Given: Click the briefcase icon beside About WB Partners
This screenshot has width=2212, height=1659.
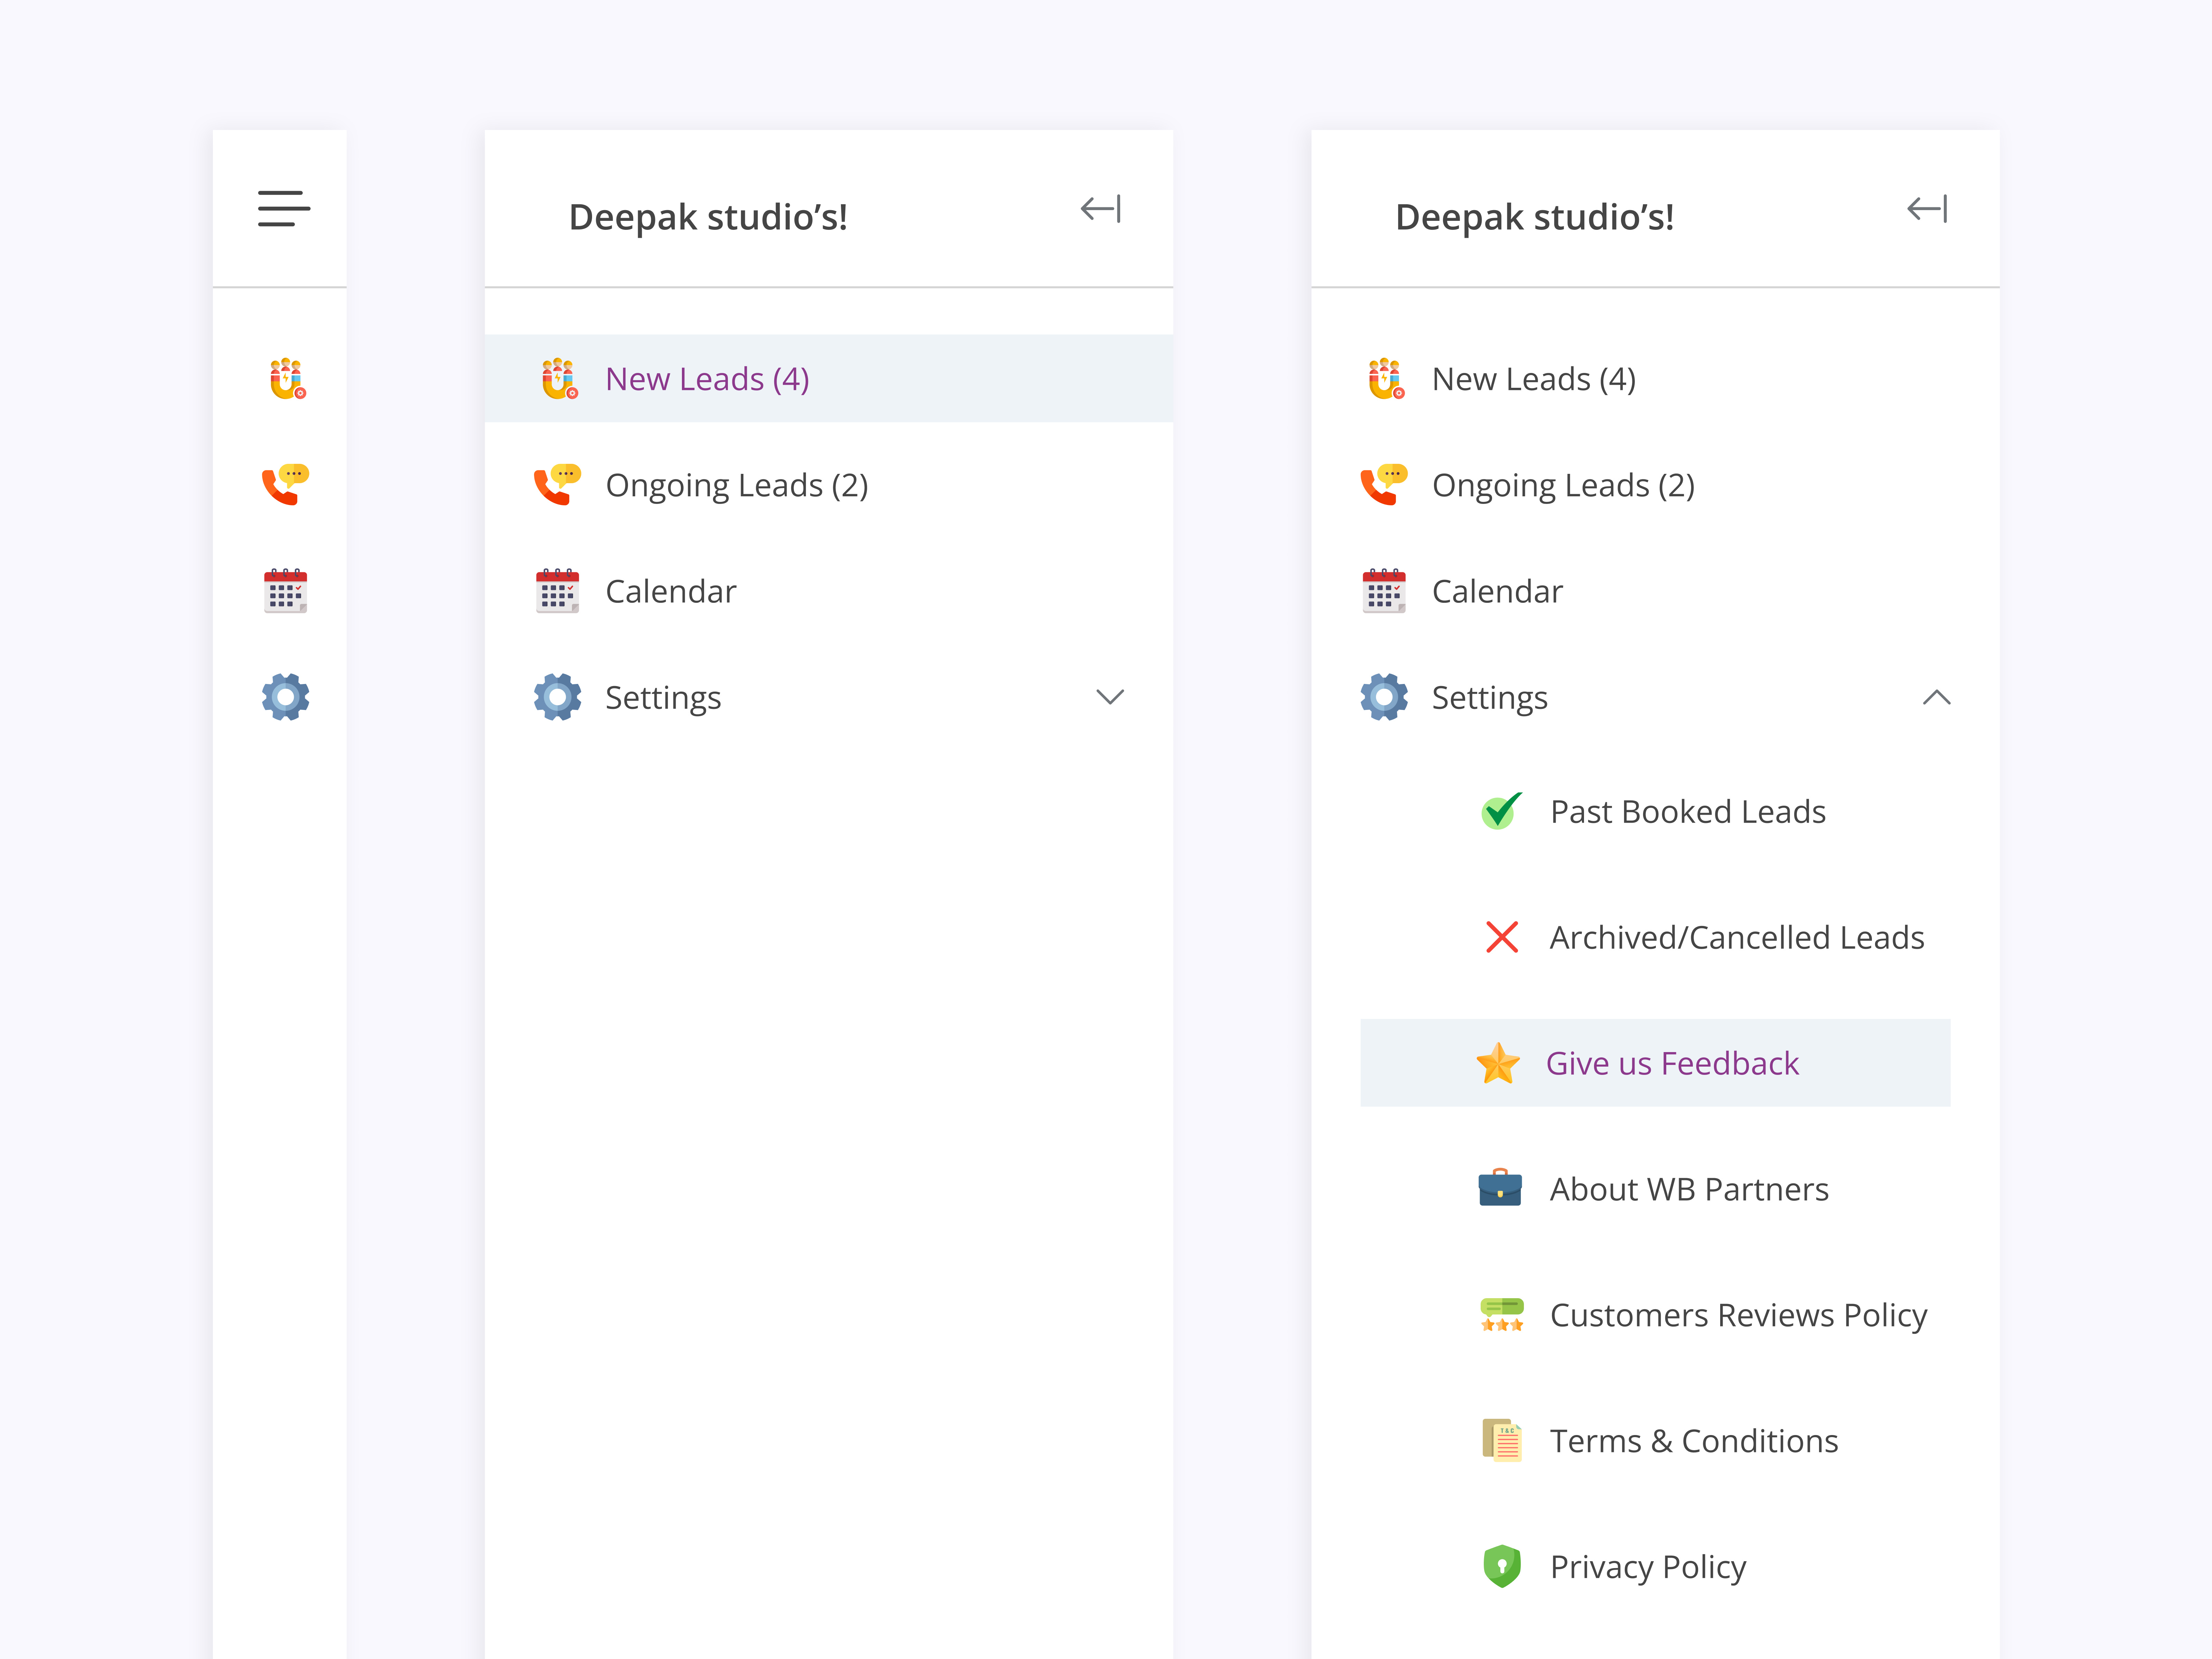Looking at the screenshot, I should (1500, 1188).
